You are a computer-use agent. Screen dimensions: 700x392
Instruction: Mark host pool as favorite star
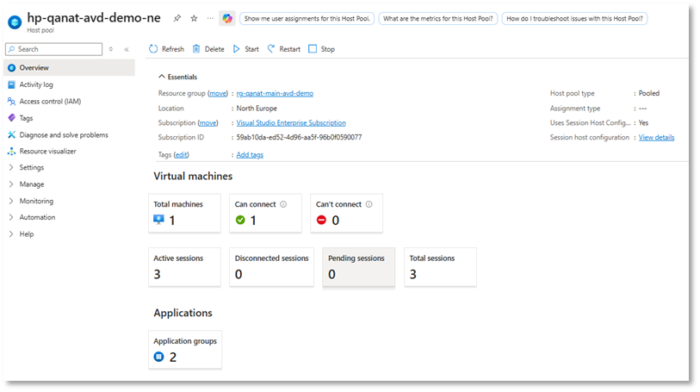click(194, 18)
